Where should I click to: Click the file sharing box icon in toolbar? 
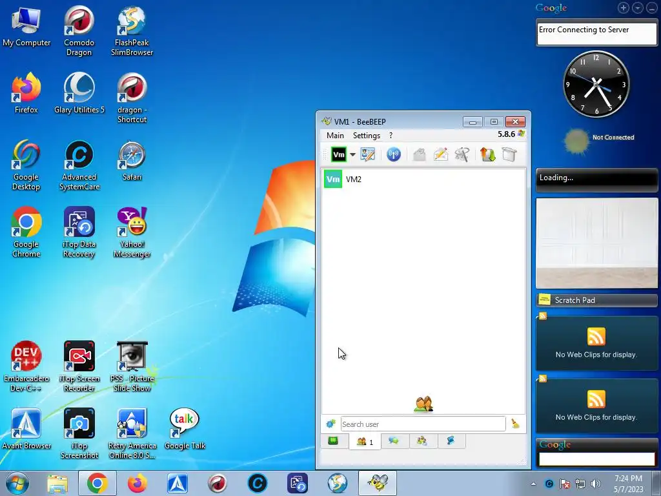509,154
